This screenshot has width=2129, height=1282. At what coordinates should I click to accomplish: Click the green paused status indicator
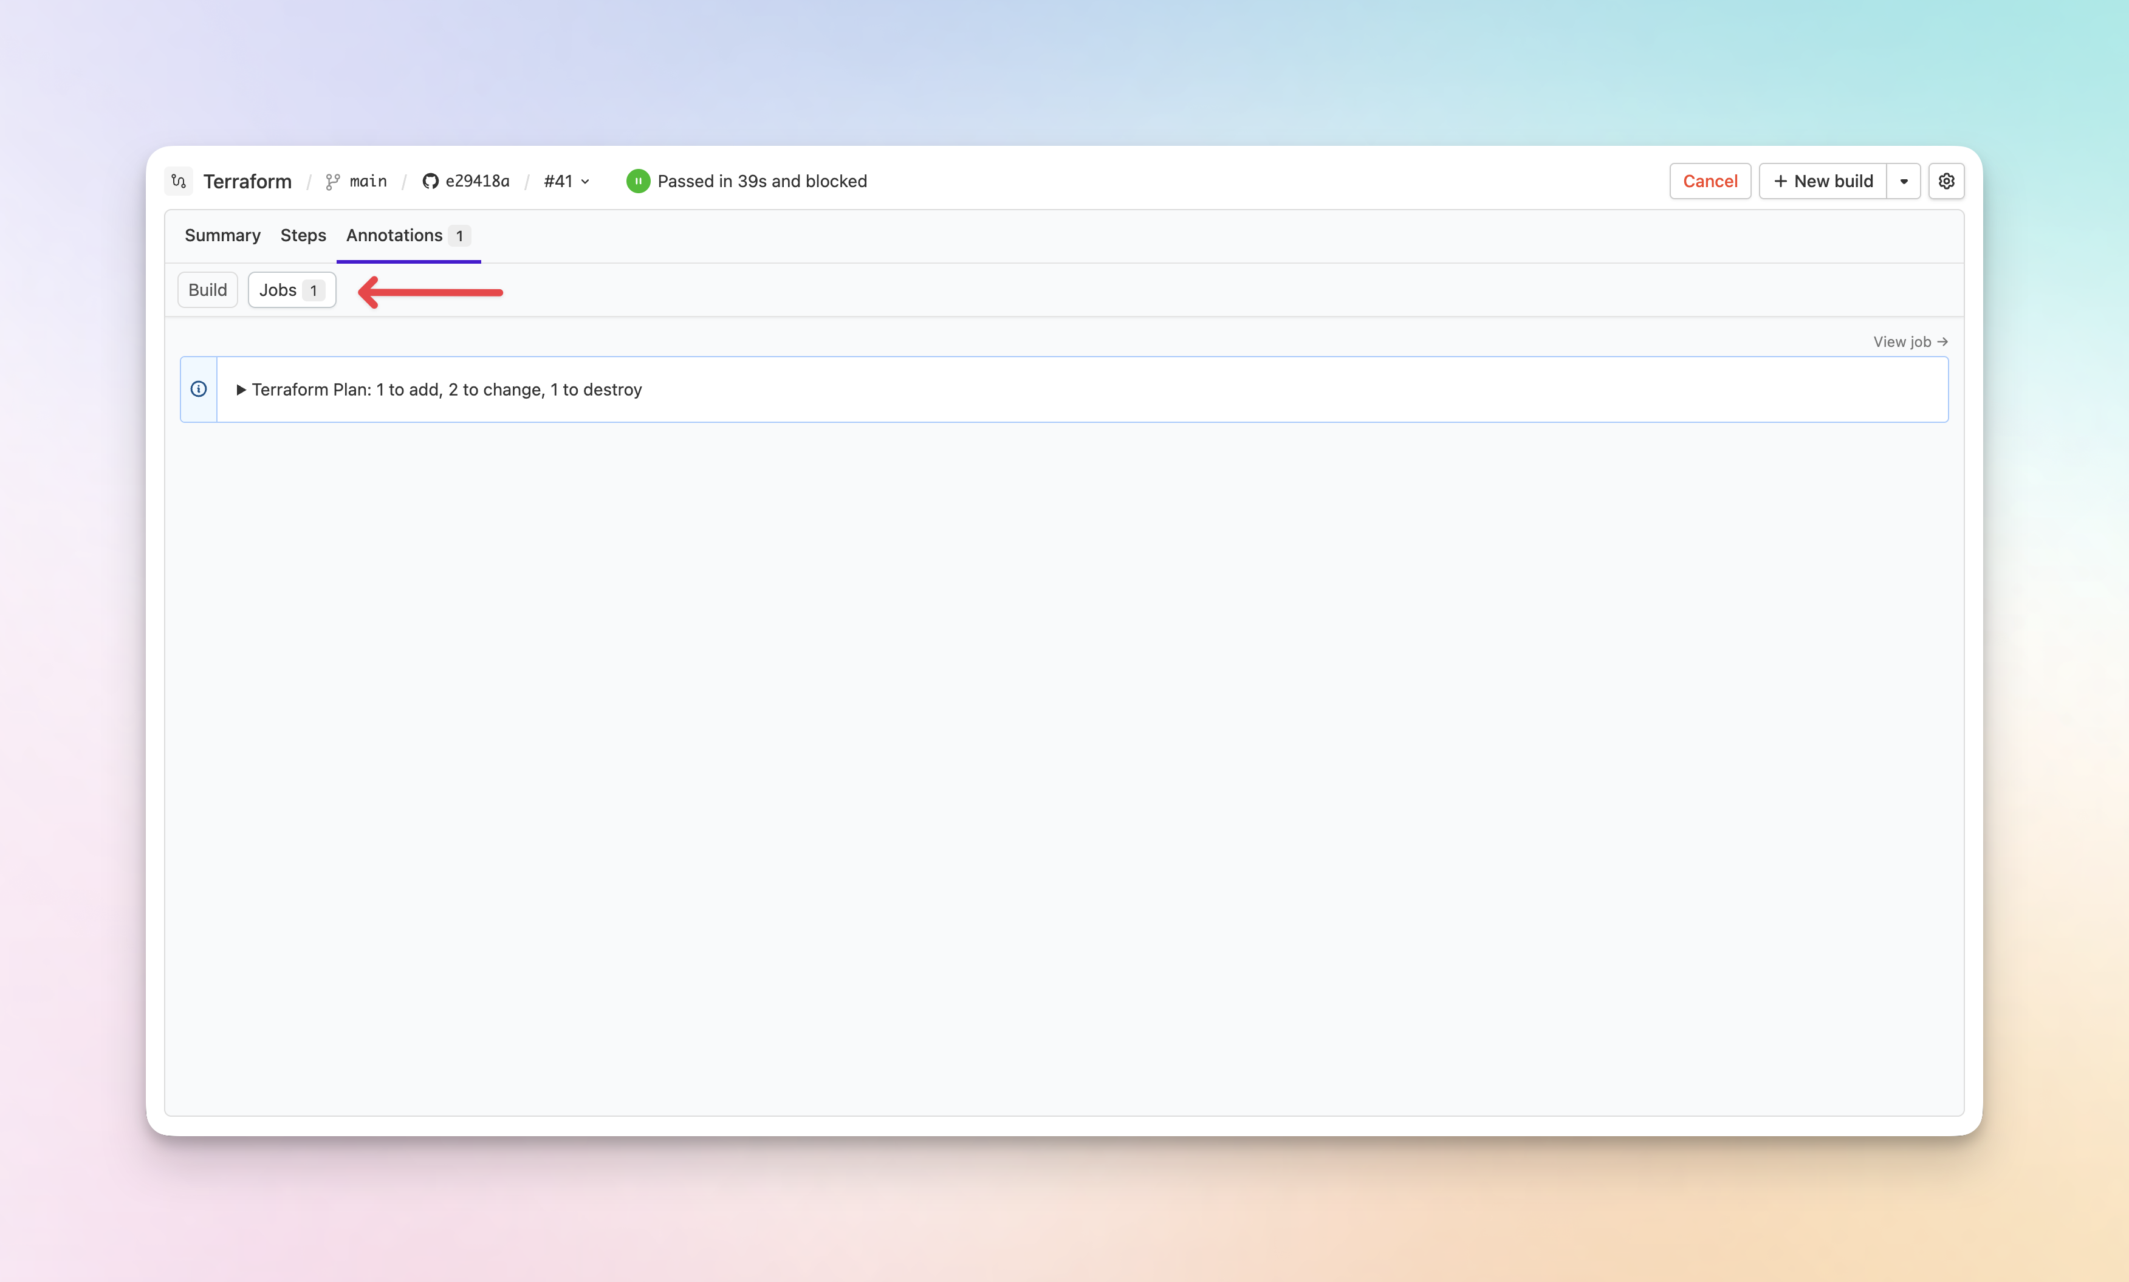(x=637, y=180)
